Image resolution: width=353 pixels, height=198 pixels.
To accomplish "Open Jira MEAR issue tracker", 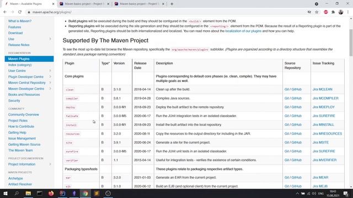I will 320,177.
